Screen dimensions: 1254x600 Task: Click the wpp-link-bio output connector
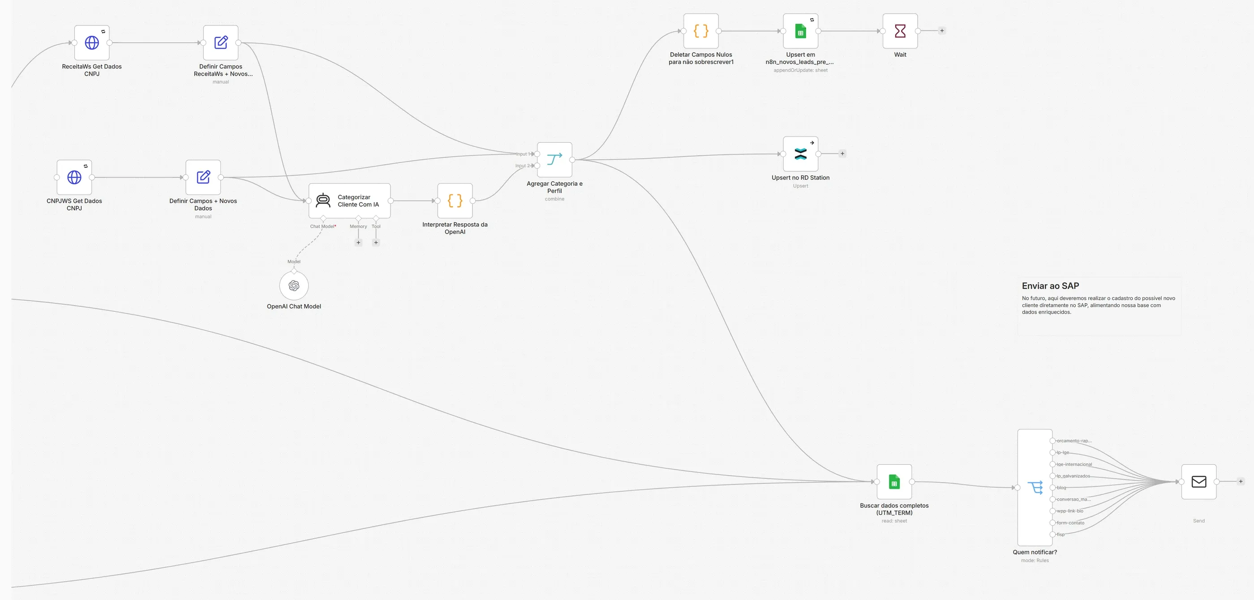1052,511
